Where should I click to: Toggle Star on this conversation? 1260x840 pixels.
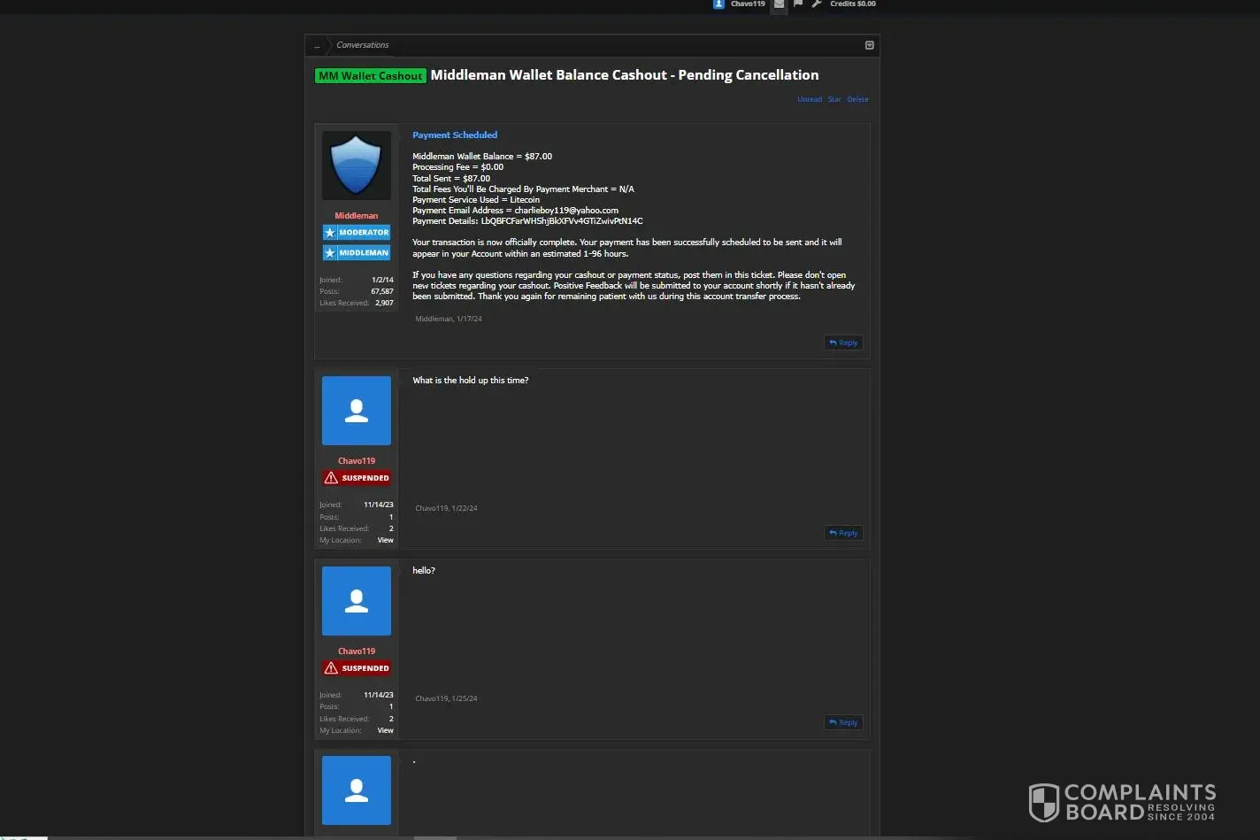click(x=834, y=99)
